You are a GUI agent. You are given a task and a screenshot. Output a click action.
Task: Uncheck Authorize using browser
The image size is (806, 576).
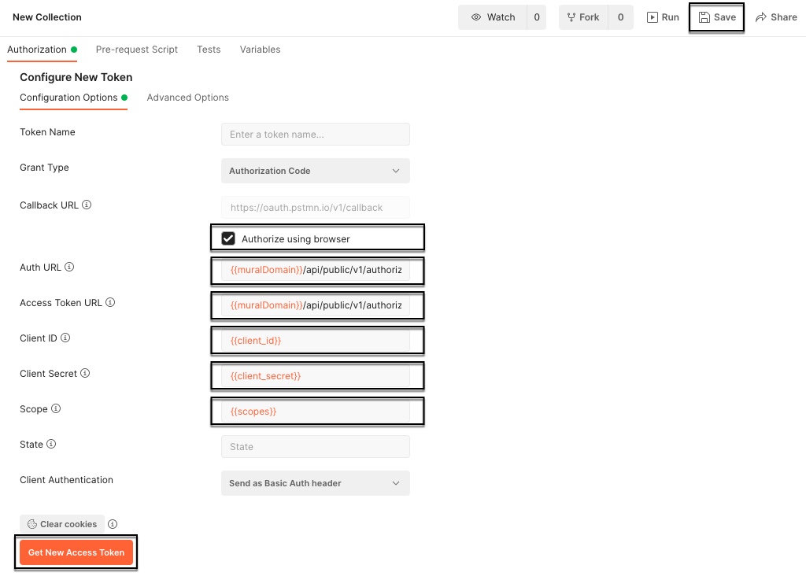coord(228,238)
